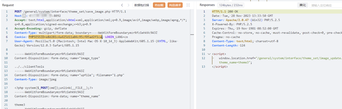Image resolution: width=342 pixels, height=109 pixels.
Task: Click the ../../clientTools value line
Action: point(29,67)
